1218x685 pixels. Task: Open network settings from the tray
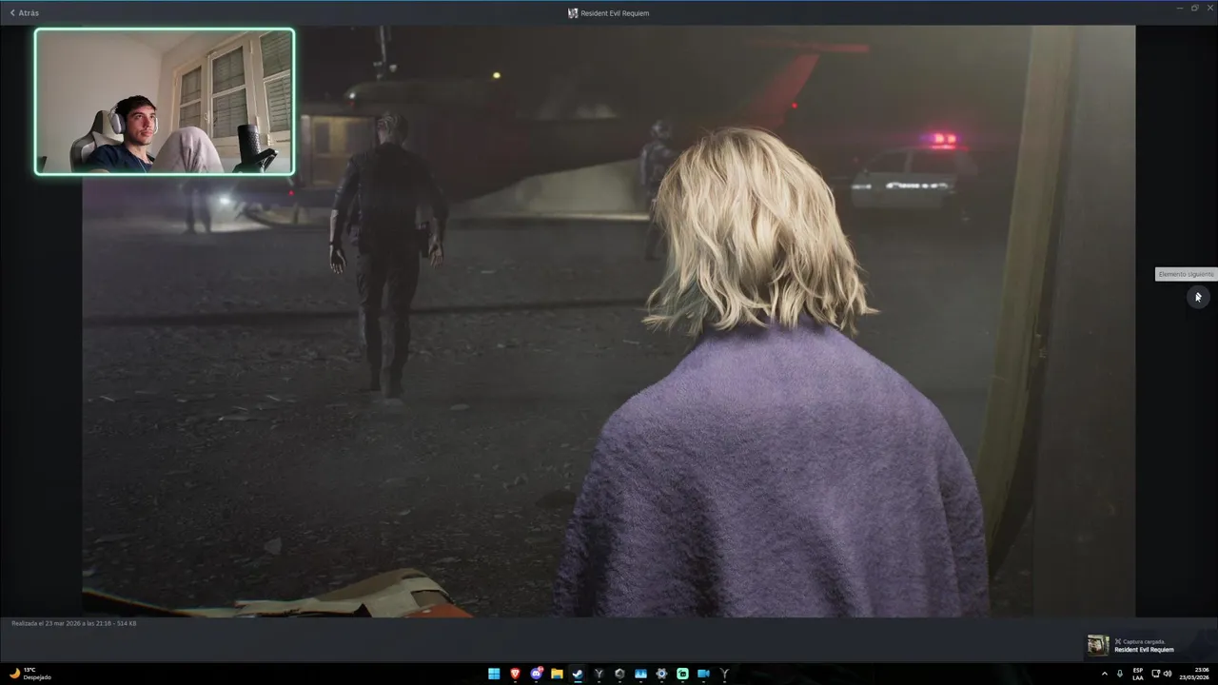[x=1156, y=674]
